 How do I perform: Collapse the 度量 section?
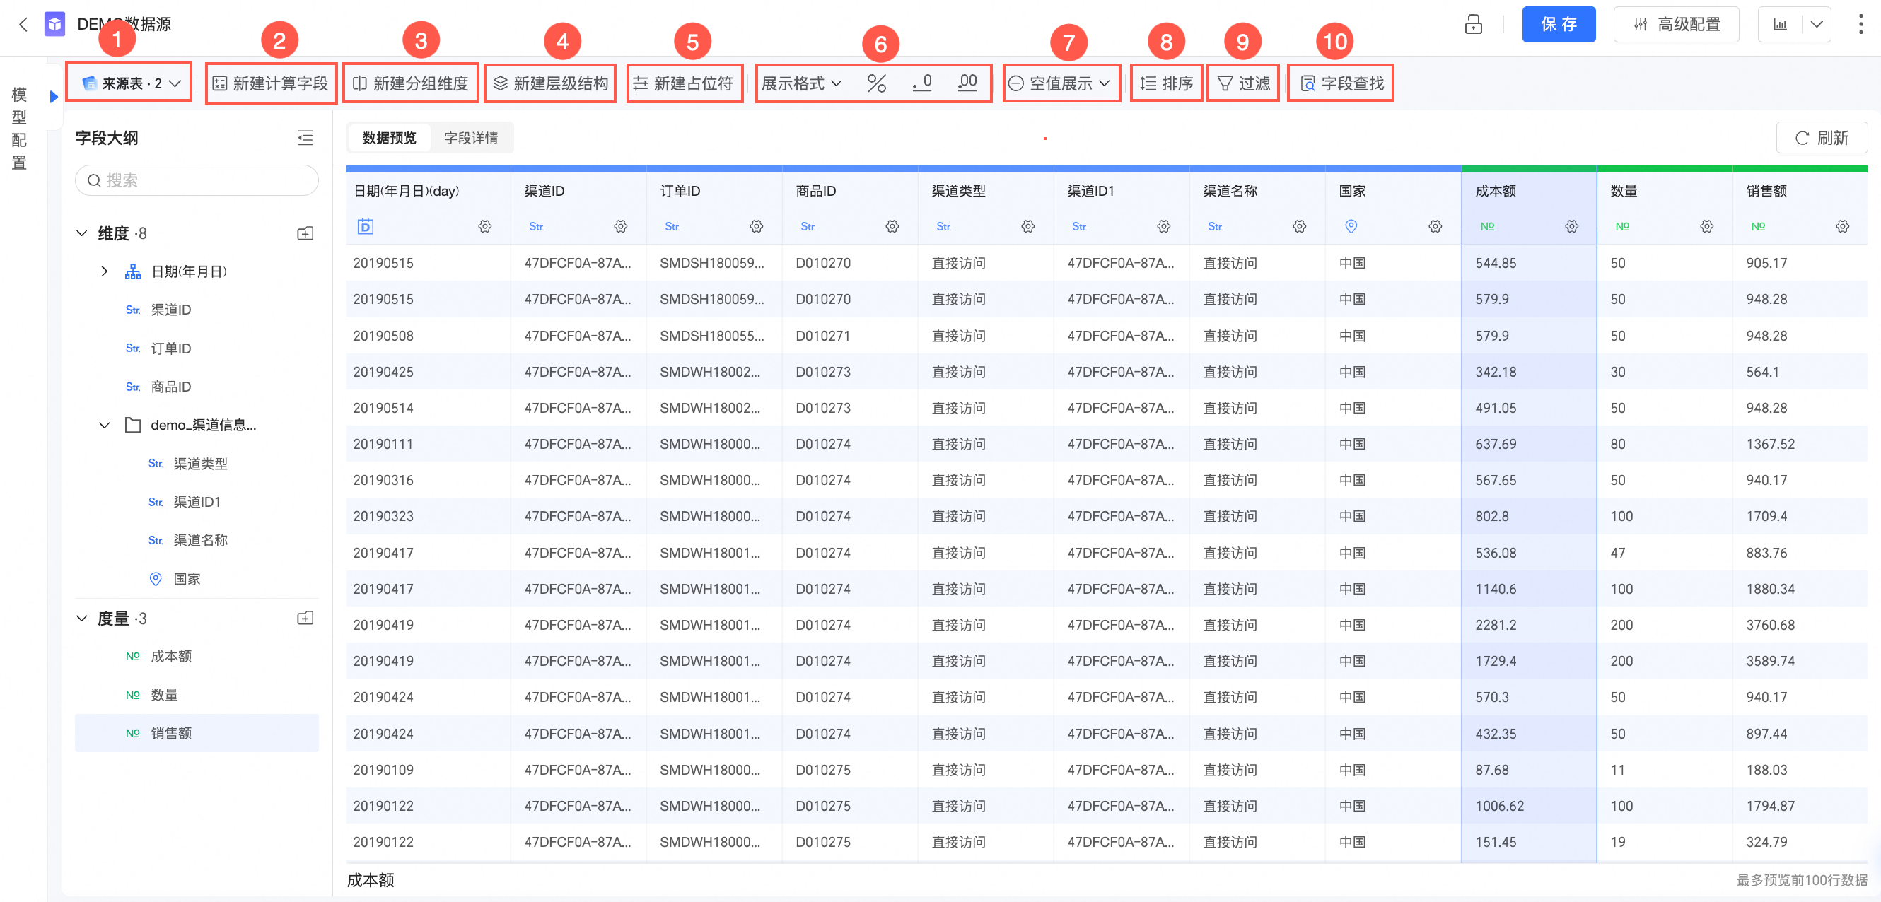click(82, 618)
